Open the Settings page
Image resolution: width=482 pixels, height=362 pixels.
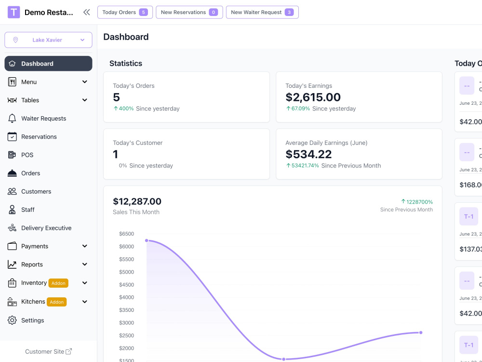point(48,320)
